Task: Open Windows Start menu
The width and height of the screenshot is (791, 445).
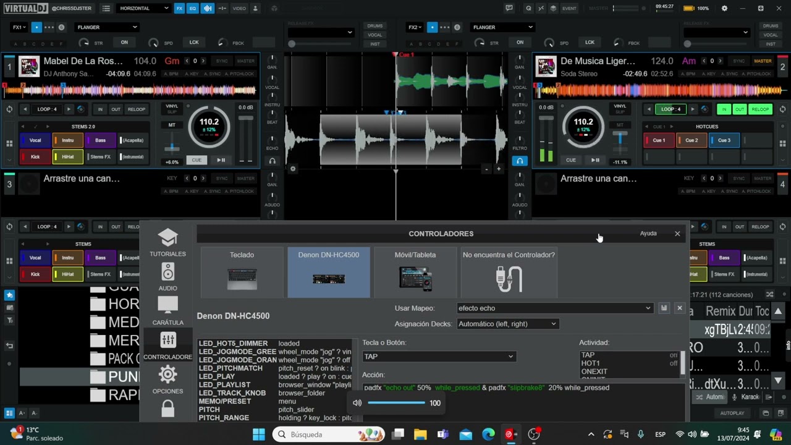Action: [x=259, y=434]
